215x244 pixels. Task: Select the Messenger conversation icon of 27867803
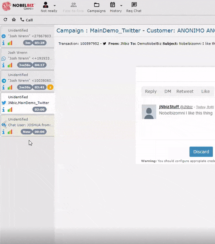pyautogui.click(x=4, y=36)
